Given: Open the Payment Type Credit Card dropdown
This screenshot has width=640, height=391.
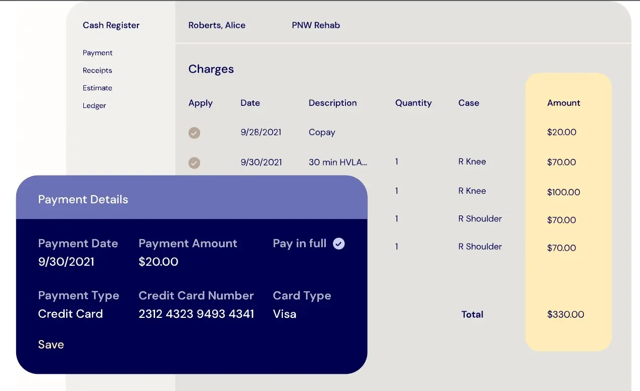Looking at the screenshot, I should click(x=70, y=314).
